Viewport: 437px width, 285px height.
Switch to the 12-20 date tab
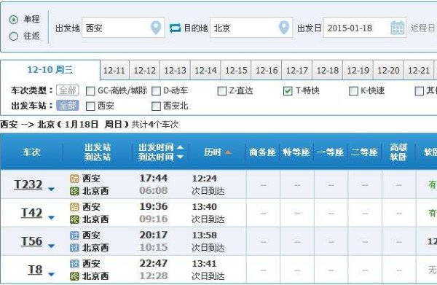pyautogui.click(x=388, y=70)
